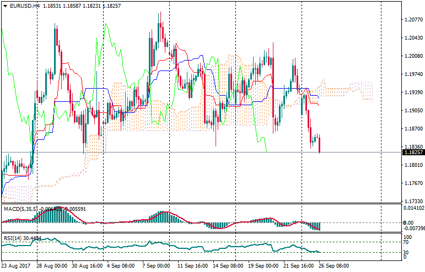Click the dropdown triangle beside EURUSD,H4

pos(4,6)
